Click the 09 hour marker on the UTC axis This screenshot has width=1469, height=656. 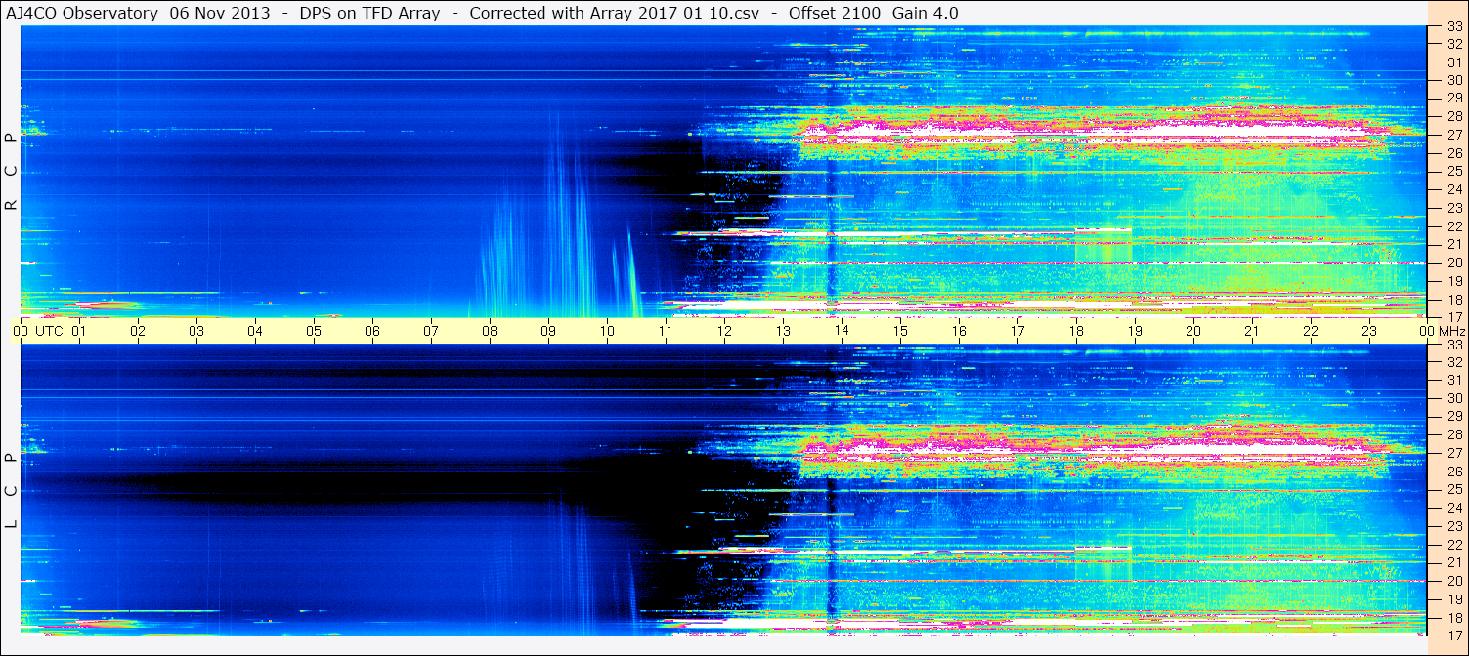click(x=548, y=331)
